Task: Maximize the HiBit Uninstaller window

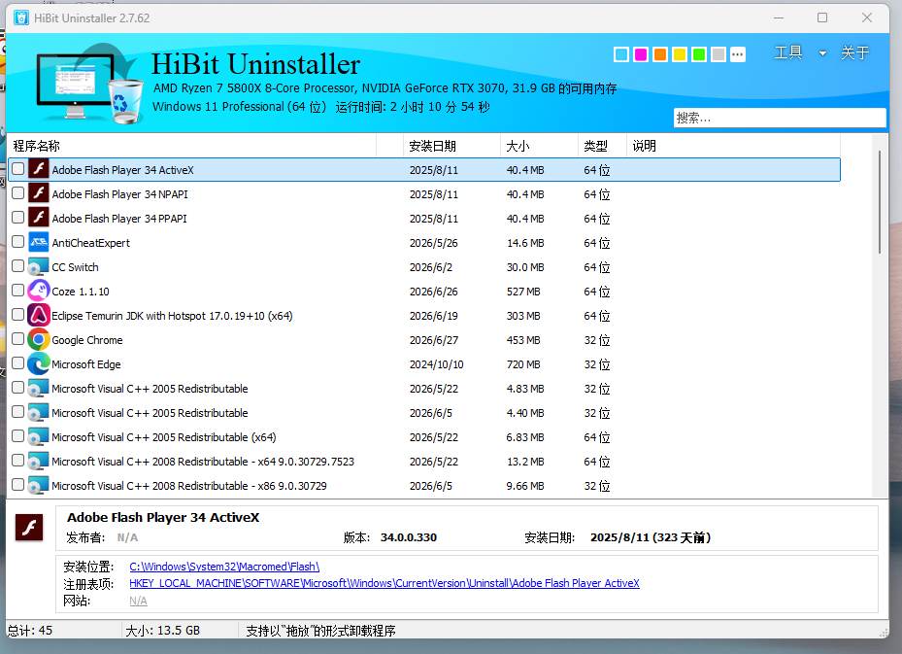Action: tap(822, 17)
